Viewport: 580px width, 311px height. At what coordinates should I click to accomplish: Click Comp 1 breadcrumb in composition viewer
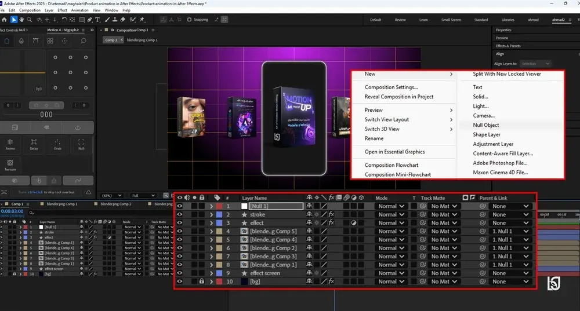point(111,40)
